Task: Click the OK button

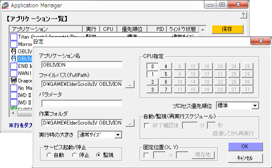Action: 245,147
